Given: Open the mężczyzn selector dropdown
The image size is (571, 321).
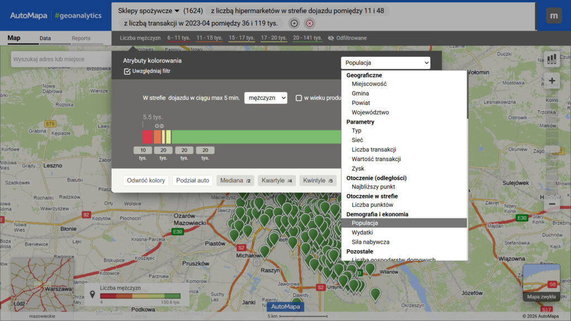Looking at the screenshot, I should tap(265, 97).
